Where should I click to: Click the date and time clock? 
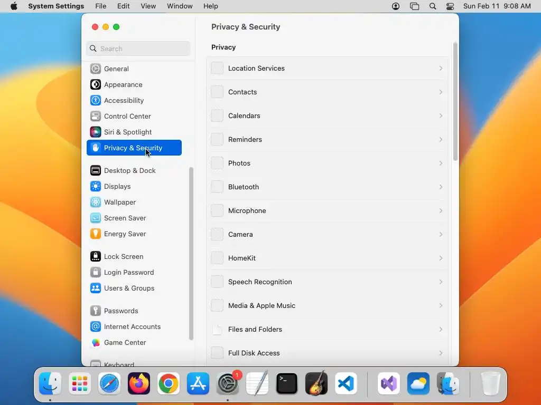(497, 6)
